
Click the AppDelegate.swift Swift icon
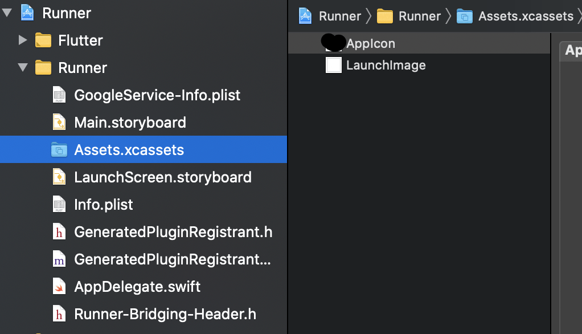tap(59, 287)
